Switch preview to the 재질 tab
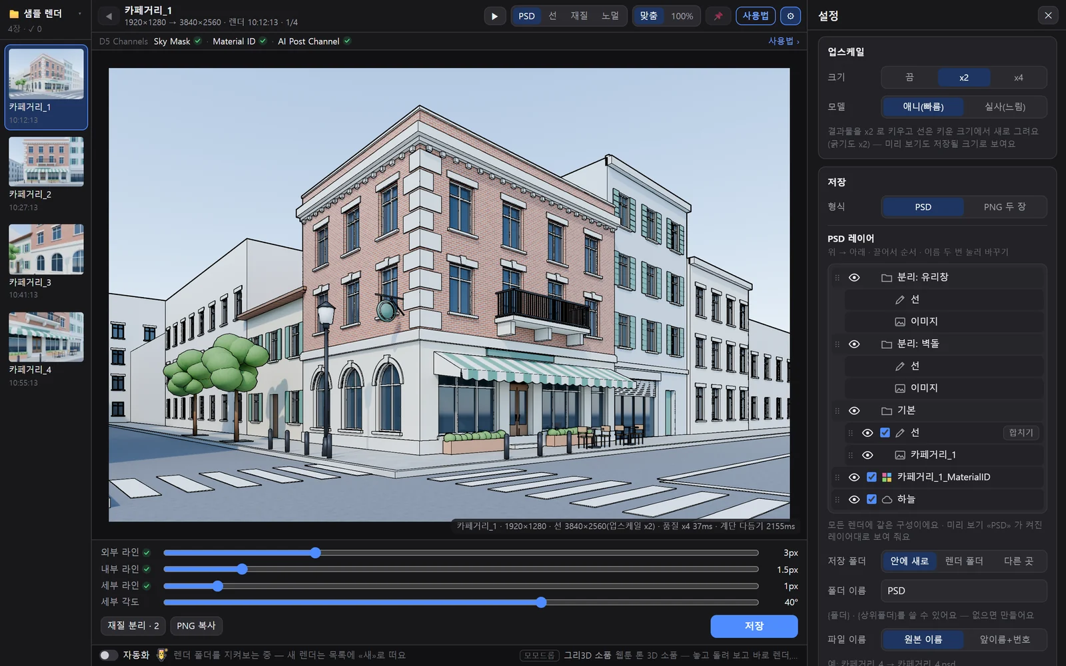 [x=579, y=16]
